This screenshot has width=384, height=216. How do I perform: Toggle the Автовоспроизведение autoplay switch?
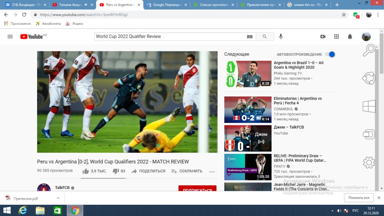click(330, 54)
